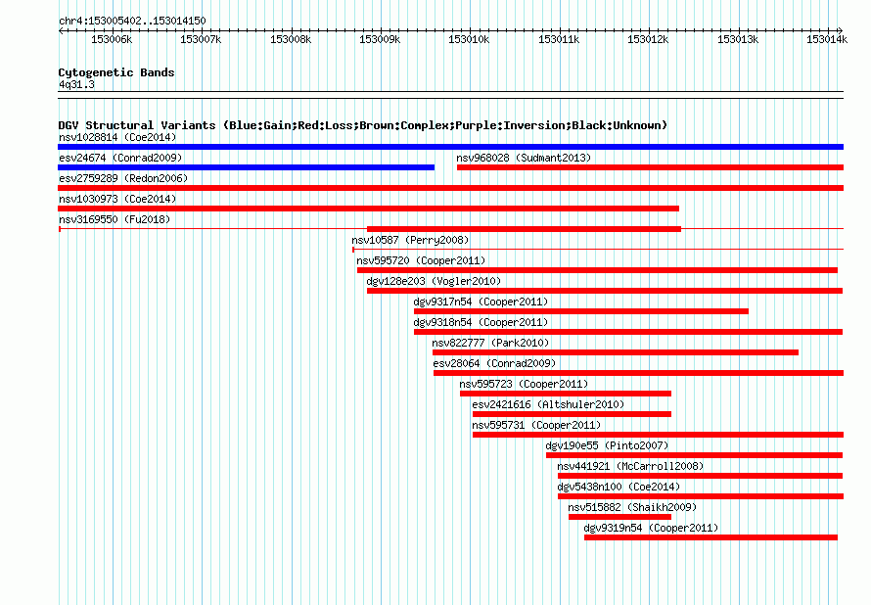
Task: Click the red dgv9317n54 loss bar
Action: click(x=581, y=311)
